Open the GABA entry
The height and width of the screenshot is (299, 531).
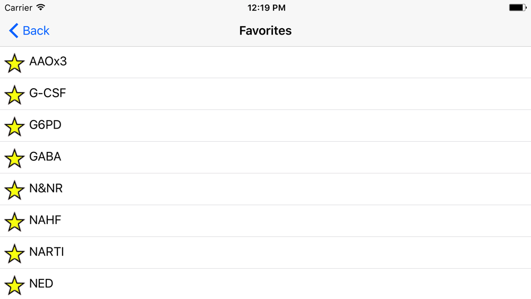265,157
